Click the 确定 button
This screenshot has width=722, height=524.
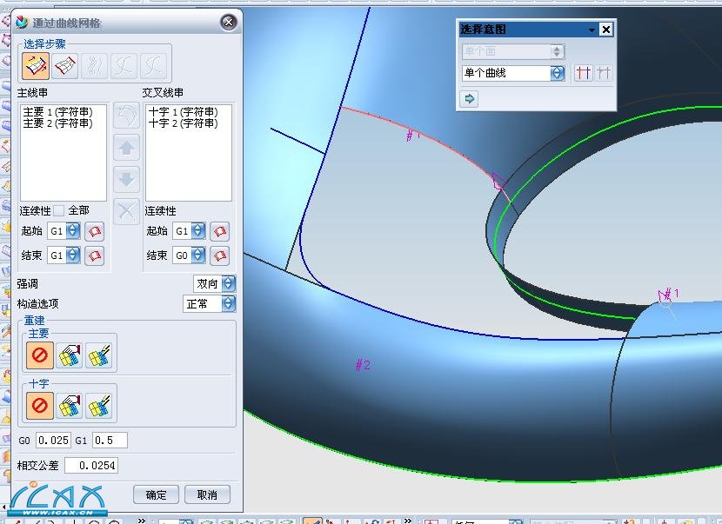[156, 494]
